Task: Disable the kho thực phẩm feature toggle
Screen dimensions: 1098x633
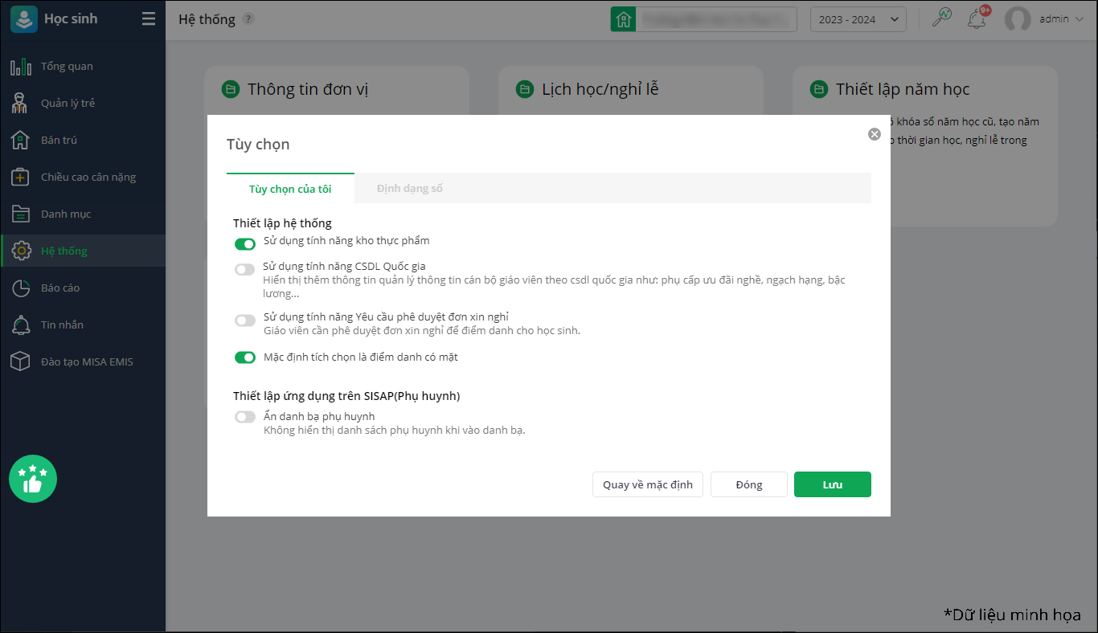Action: pyautogui.click(x=244, y=244)
